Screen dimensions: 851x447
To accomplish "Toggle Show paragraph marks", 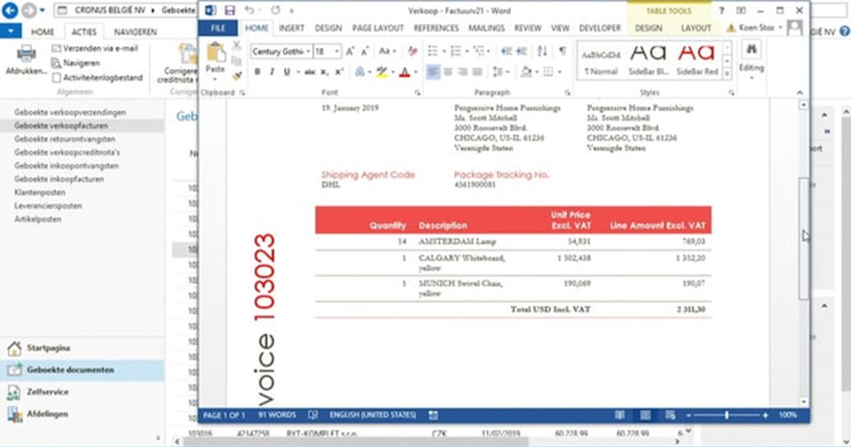I will pos(562,51).
